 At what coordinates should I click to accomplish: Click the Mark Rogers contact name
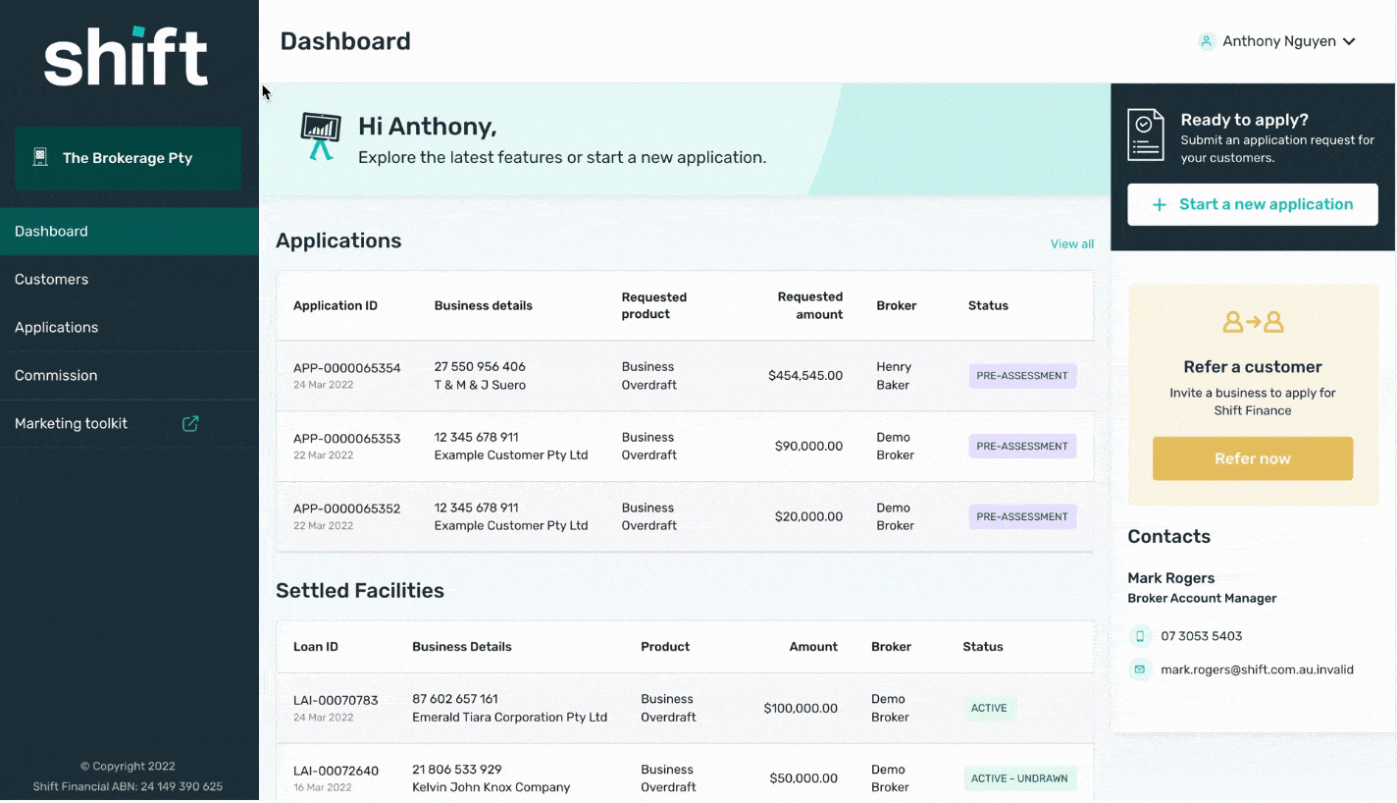[x=1171, y=578]
